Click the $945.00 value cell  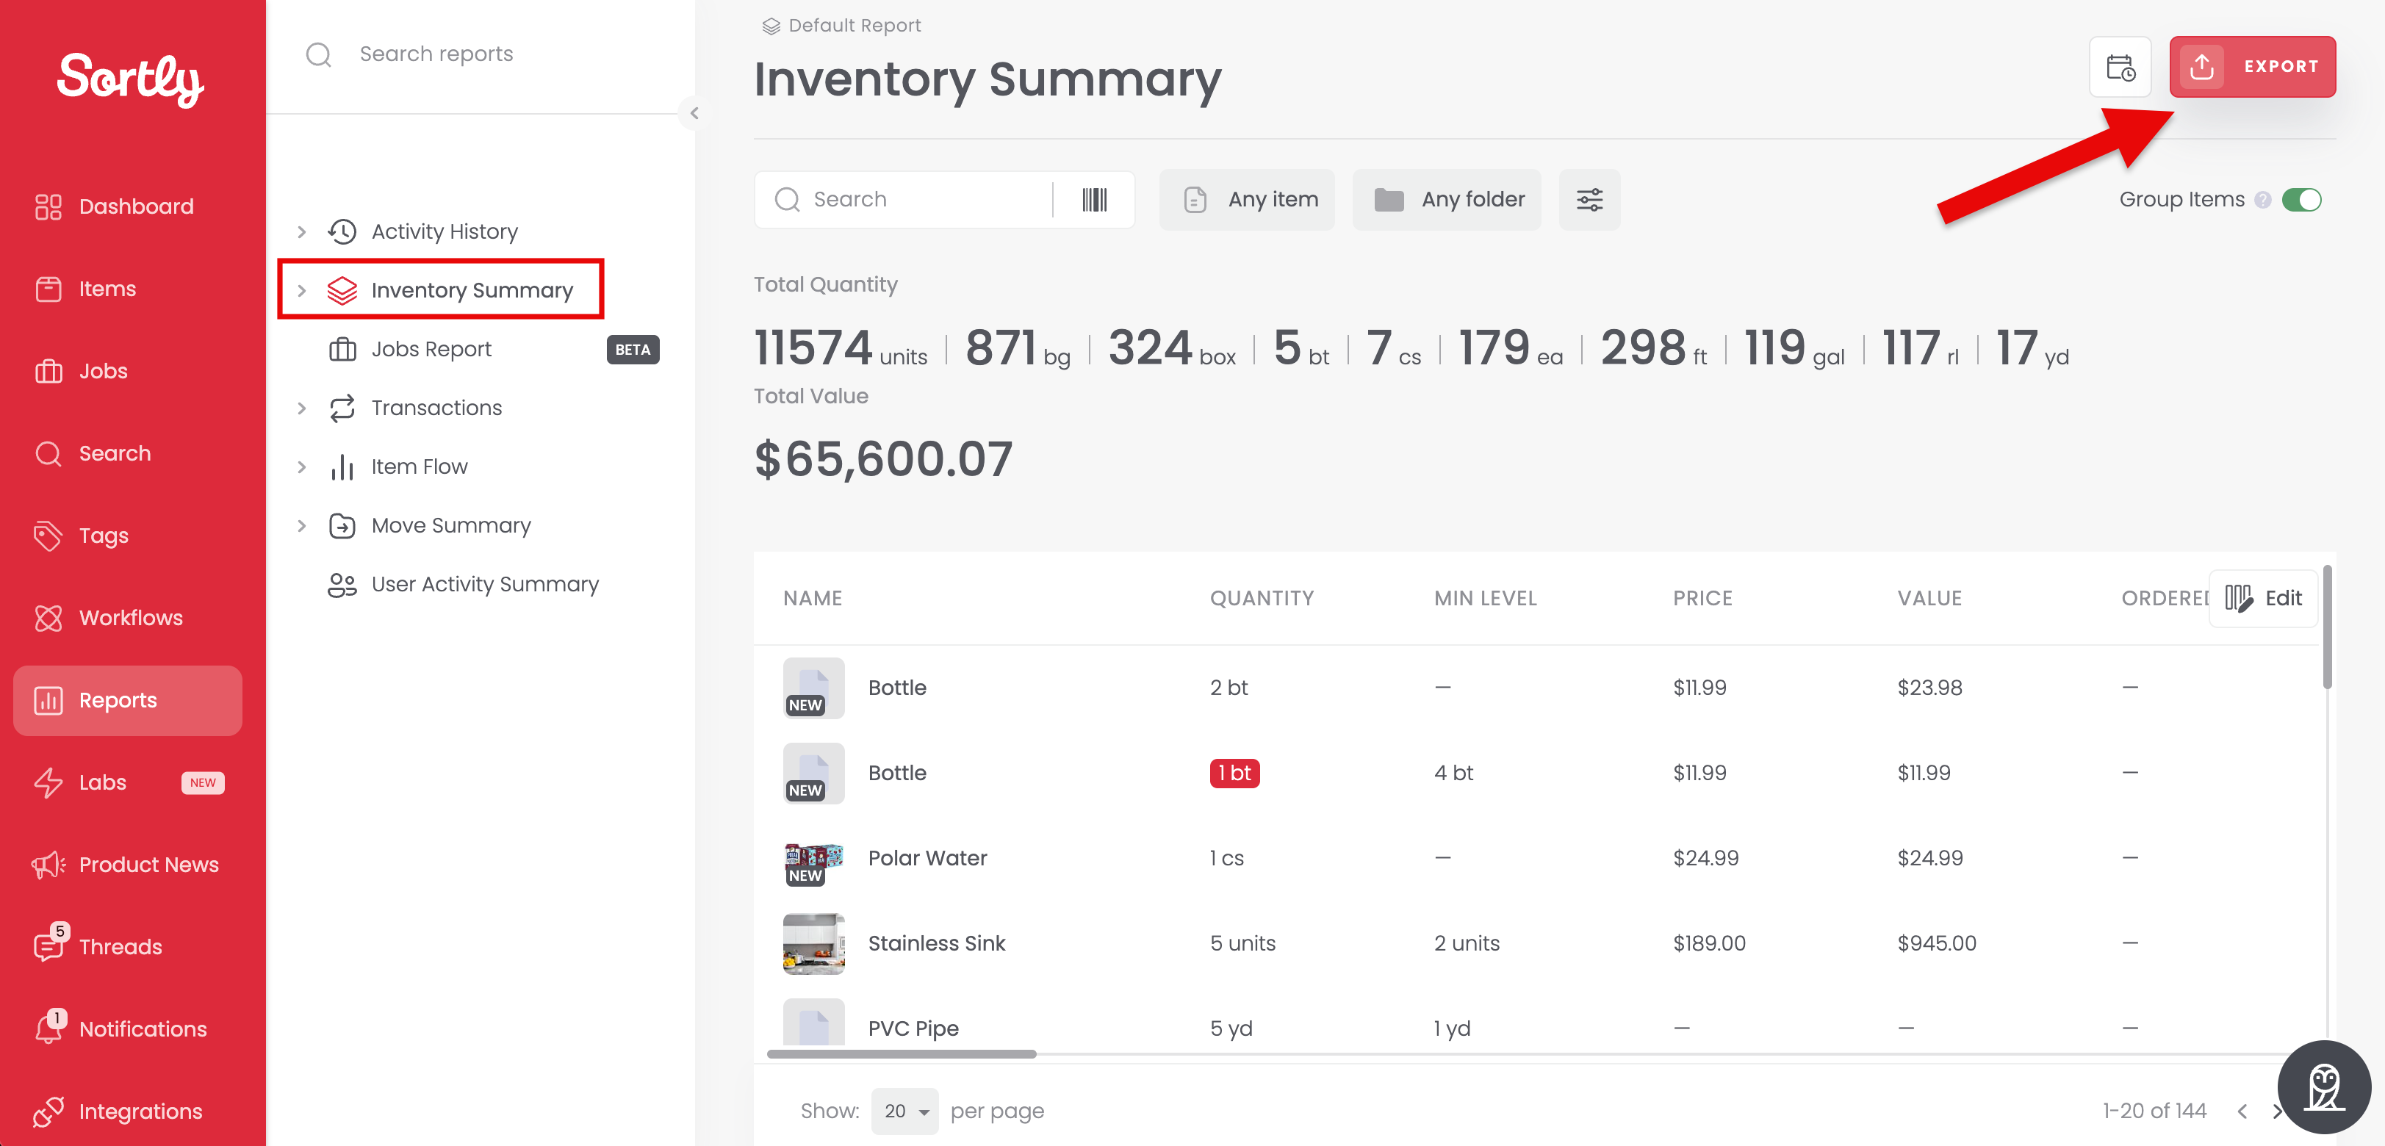coord(1936,943)
